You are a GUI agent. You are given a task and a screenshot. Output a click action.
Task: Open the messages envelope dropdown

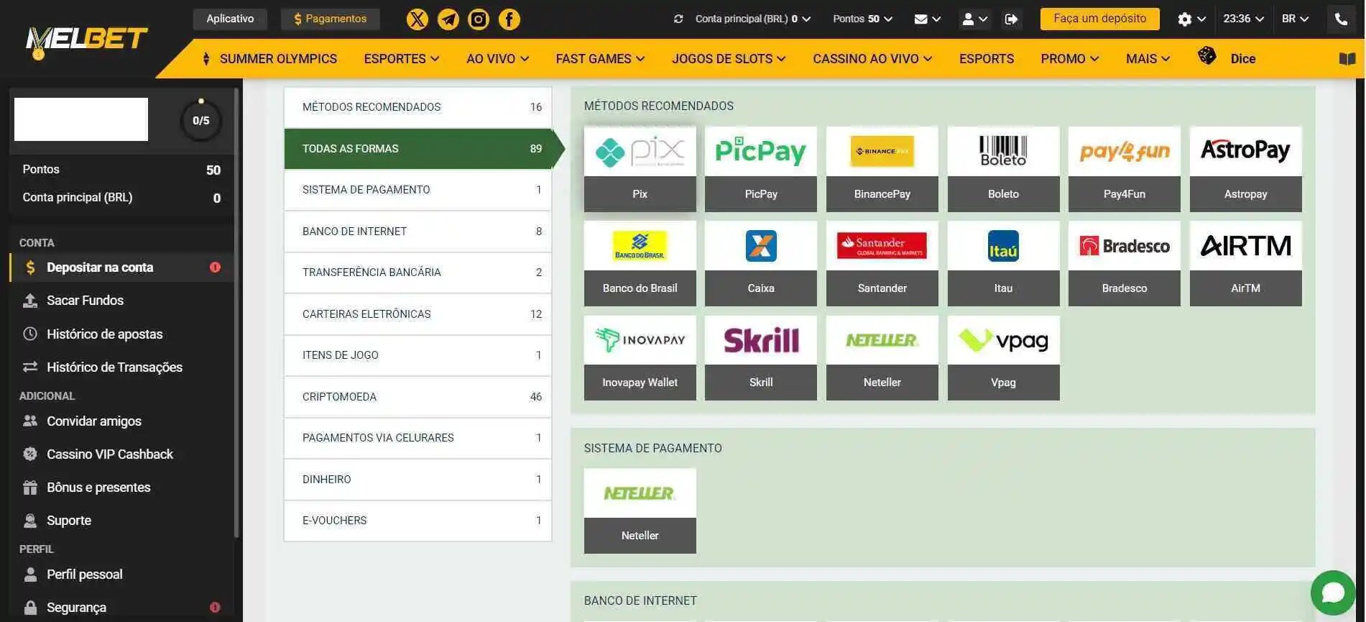pyautogui.click(x=928, y=19)
